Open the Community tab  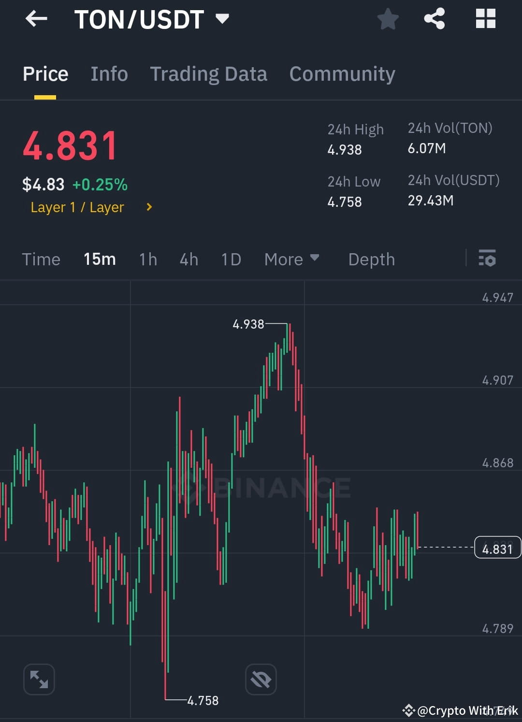[342, 73]
